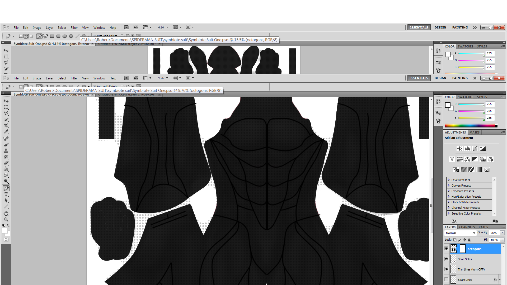Hide the Shoe Soles layer
The image size is (507, 285).
click(446, 259)
